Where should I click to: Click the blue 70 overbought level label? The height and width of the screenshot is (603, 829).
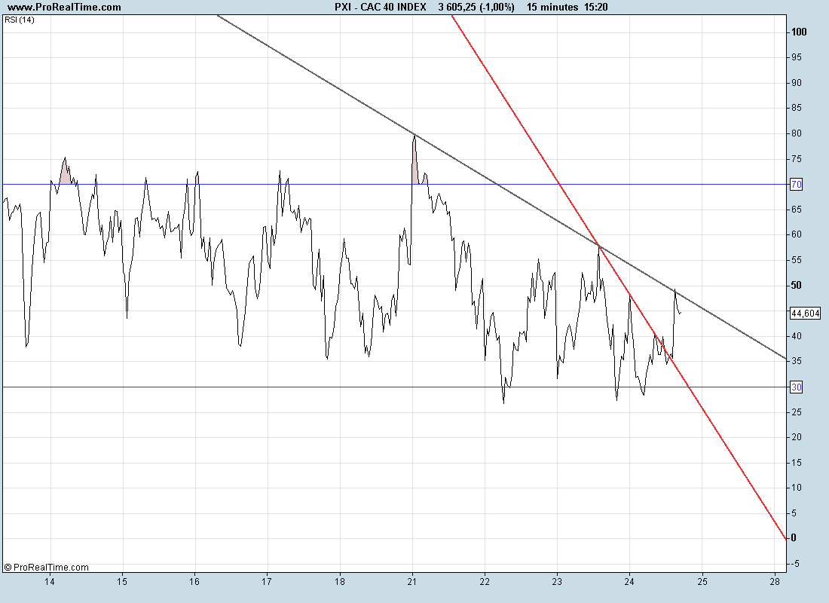pos(797,184)
